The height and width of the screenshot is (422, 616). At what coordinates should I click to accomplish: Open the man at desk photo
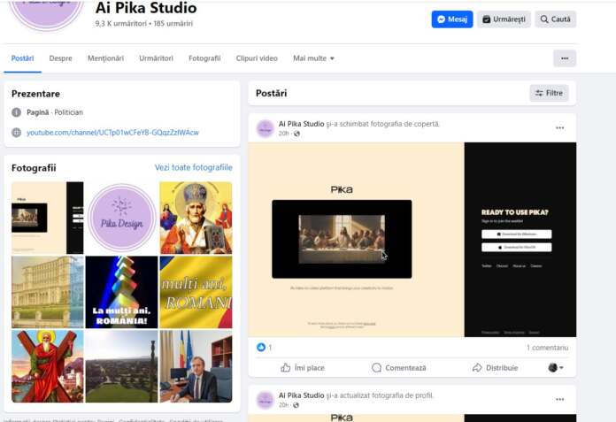pos(196,366)
